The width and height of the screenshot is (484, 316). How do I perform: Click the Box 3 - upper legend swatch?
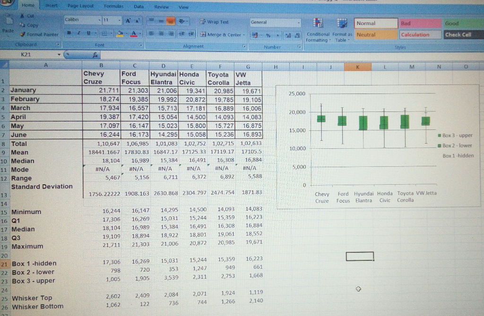click(439, 136)
